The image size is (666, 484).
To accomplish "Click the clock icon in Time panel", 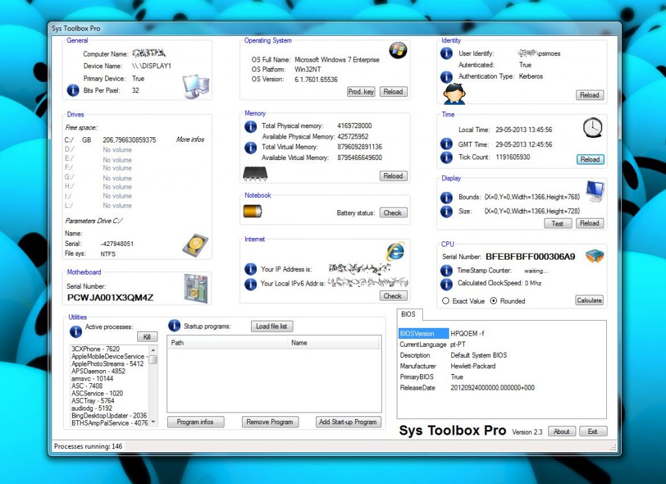I will 593,128.
